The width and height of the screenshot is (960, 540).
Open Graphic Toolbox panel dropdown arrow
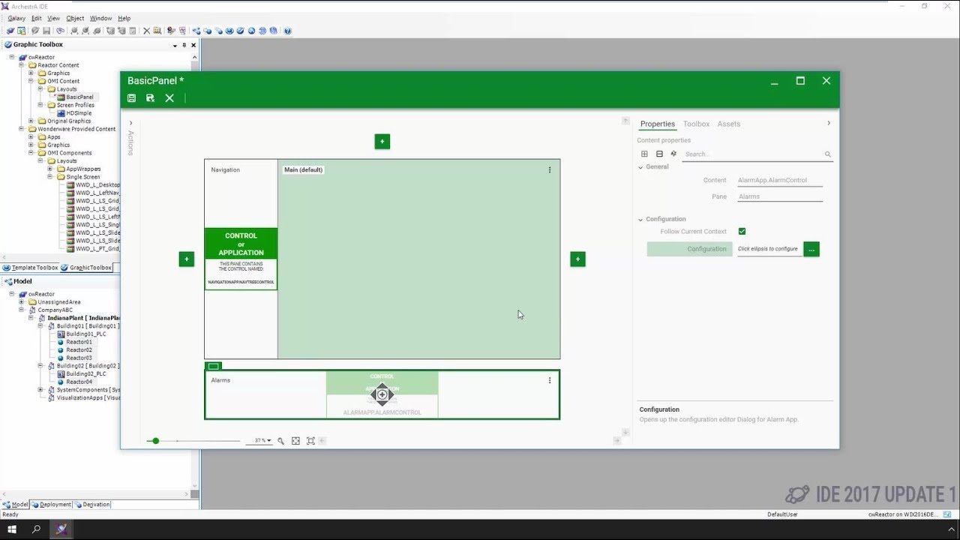pyautogui.click(x=175, y=45)
